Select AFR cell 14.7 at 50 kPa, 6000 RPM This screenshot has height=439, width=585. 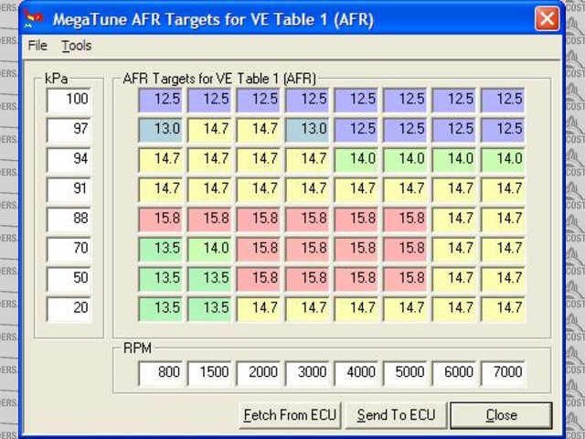pos(454,279)
